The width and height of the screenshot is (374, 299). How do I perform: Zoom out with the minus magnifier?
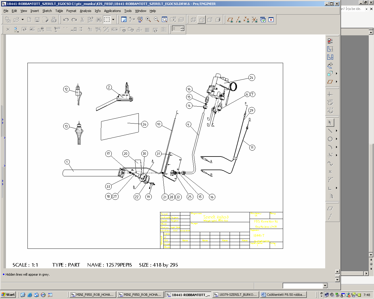click(x=157, y=20)
